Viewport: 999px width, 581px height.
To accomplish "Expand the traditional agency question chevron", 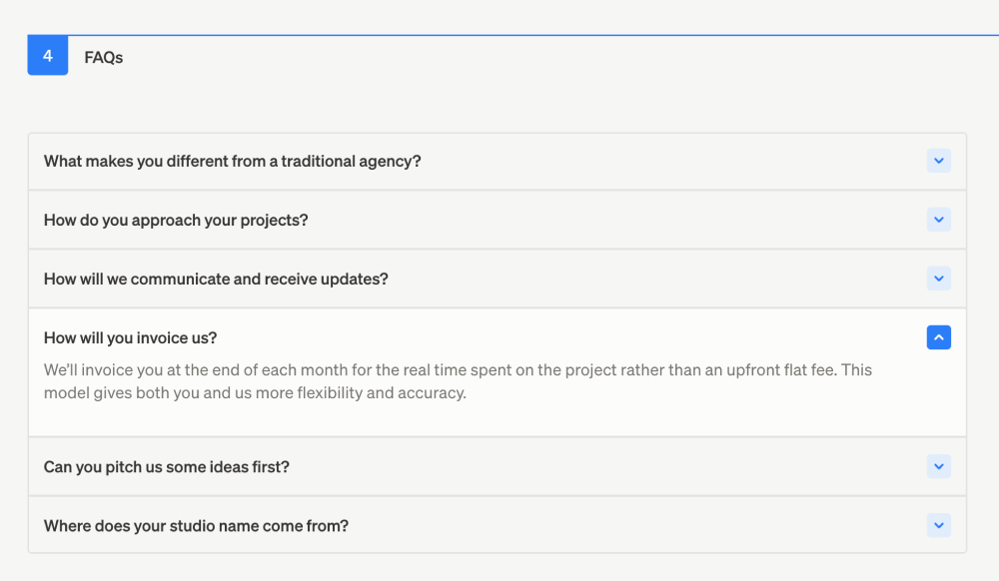I will coord(938,161).
